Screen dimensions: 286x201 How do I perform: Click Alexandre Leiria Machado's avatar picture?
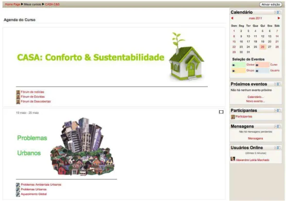click(233, 159)
